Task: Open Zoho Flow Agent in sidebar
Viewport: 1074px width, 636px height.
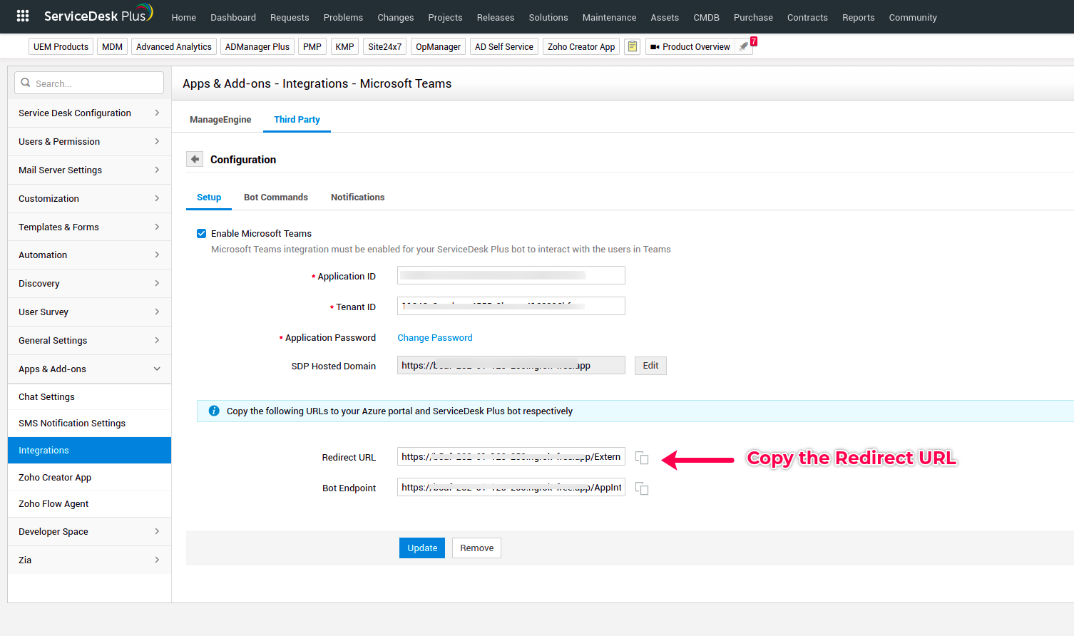Action: click(x=89, y=504)
